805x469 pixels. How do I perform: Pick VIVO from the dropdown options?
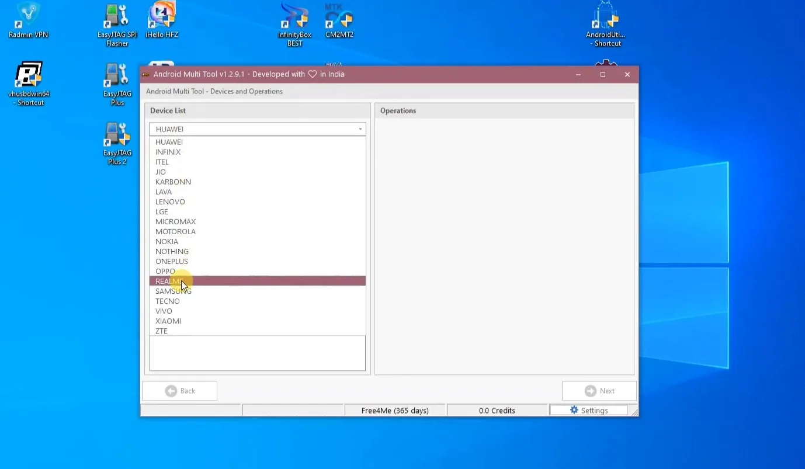click(258, 311)
